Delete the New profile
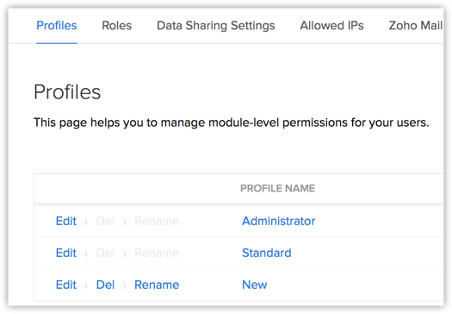Viewport: 452px width, 314px height. tap(105, 285)
